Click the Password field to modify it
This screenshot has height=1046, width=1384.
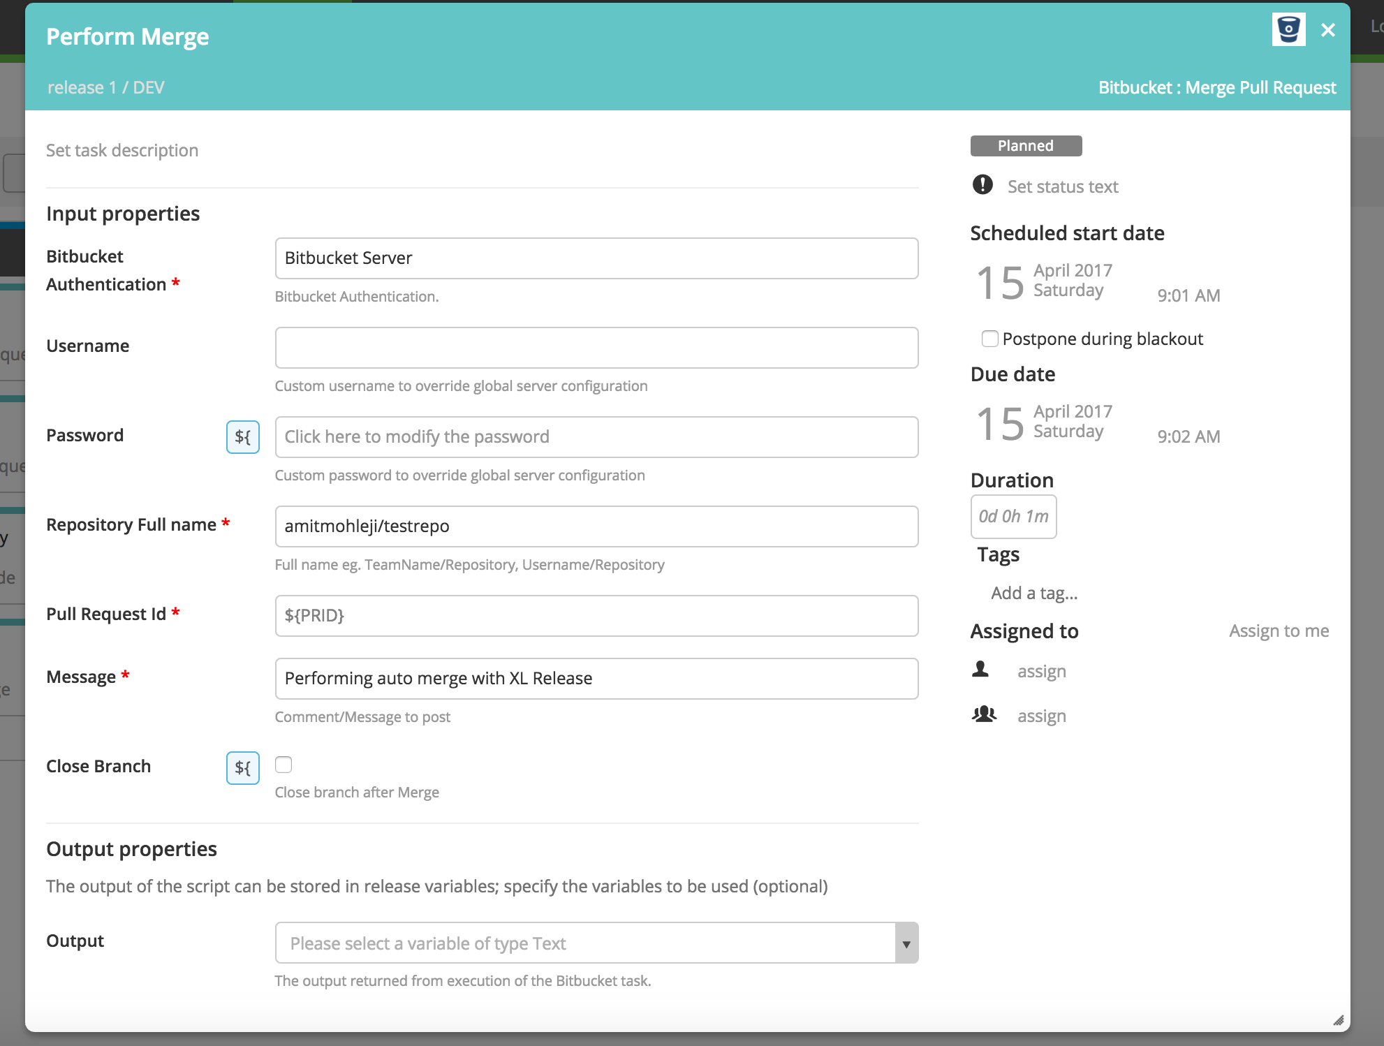pyautogui.click(x=596, y=437)
